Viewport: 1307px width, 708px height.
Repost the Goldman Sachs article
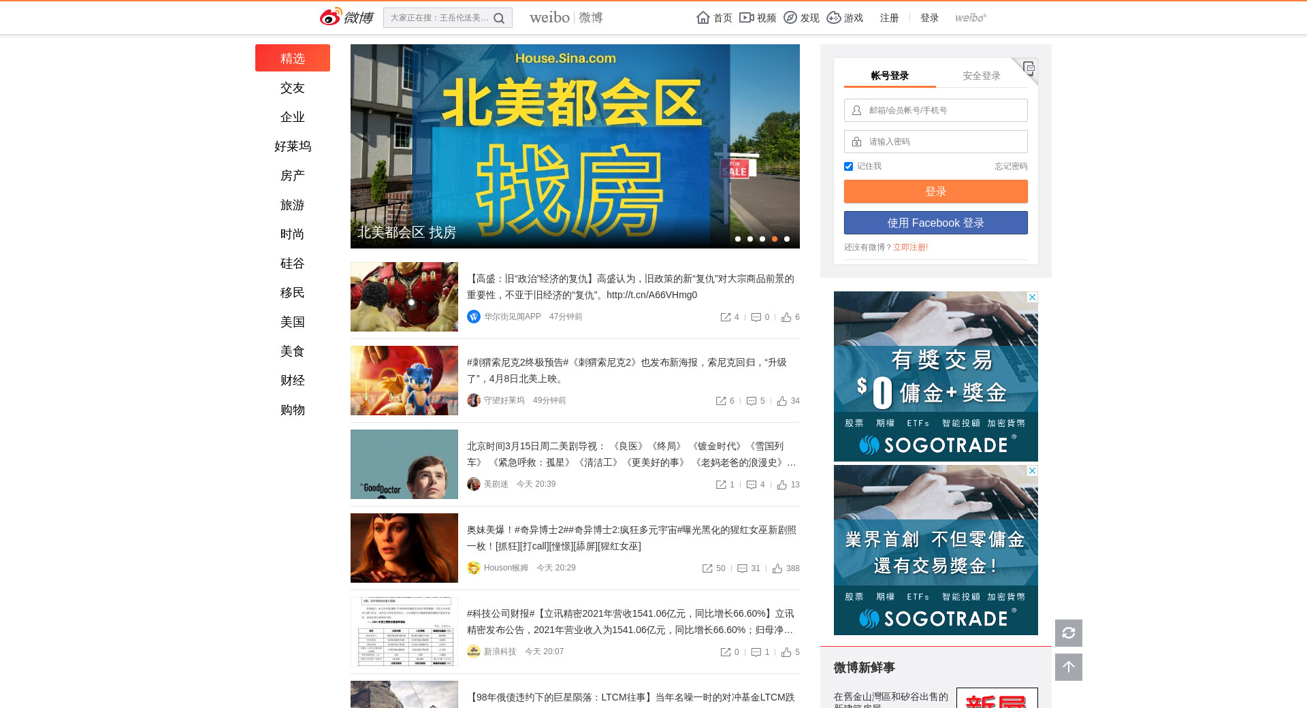pos(726,317)
